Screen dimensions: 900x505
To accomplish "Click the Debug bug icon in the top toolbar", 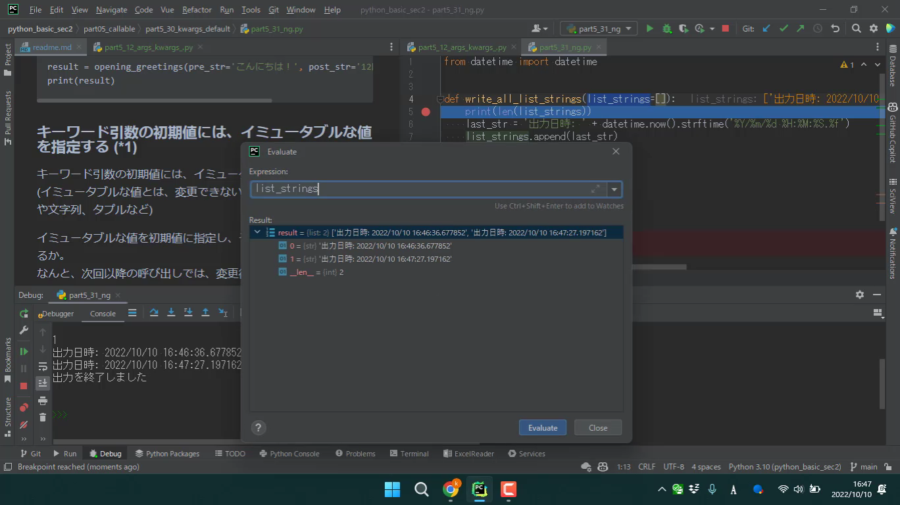I will (666, 28).
